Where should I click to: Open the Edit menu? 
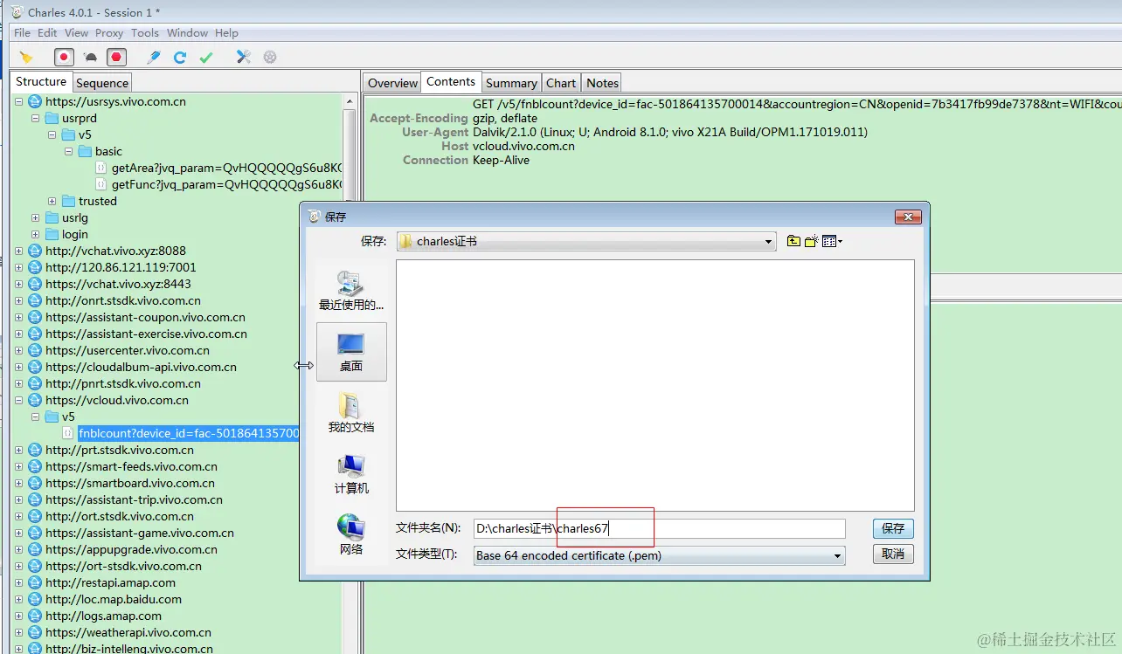[x=47, y=33]
